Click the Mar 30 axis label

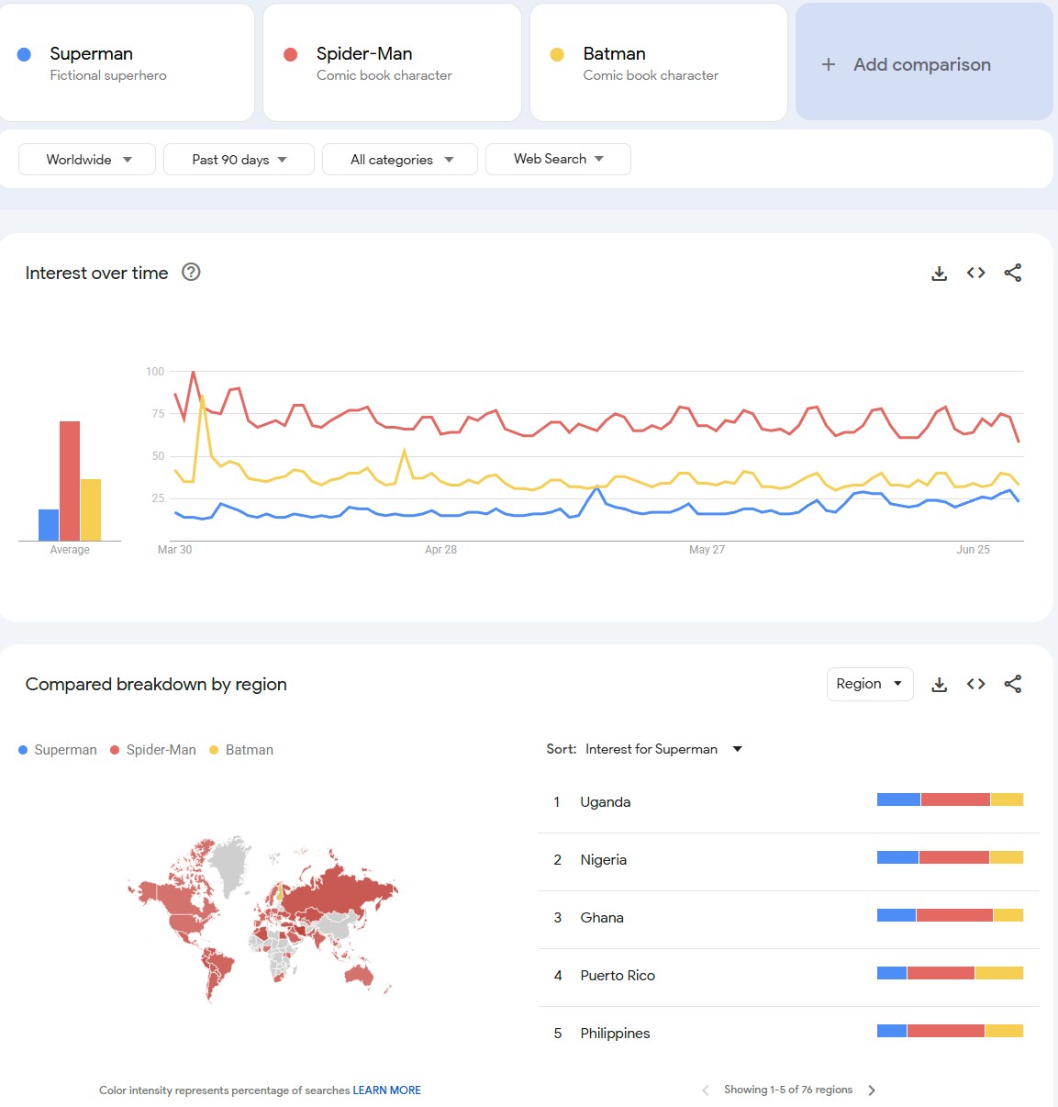pyautogui.click(x=174, y=550)
